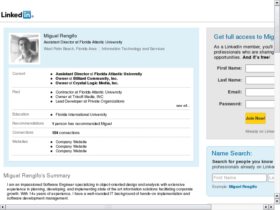Open the third Company Website link
280x210 pixels.
(71, 151)
